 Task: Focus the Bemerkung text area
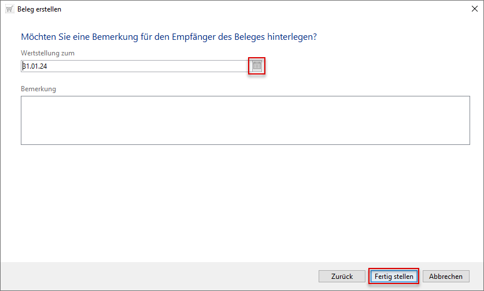click(245, 120)
